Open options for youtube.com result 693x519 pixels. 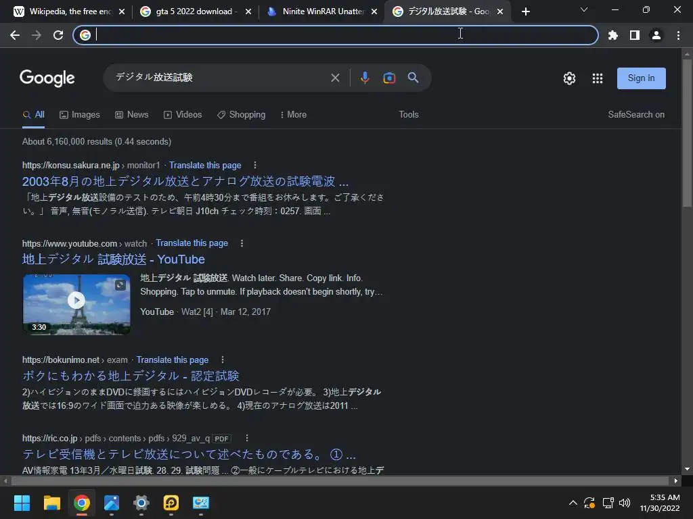click(x=242, y=243)
